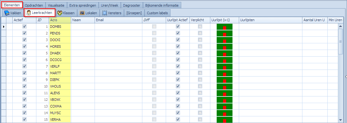347x123 pixels.
Task: Select the COXMA acronym cell
Action: tap(60, 106)
